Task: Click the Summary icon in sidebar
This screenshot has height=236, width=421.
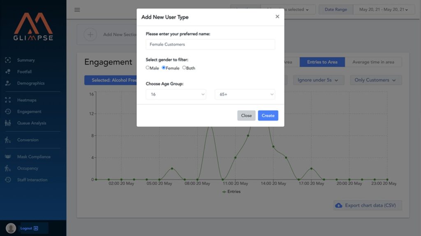Action: pos(8,60)
